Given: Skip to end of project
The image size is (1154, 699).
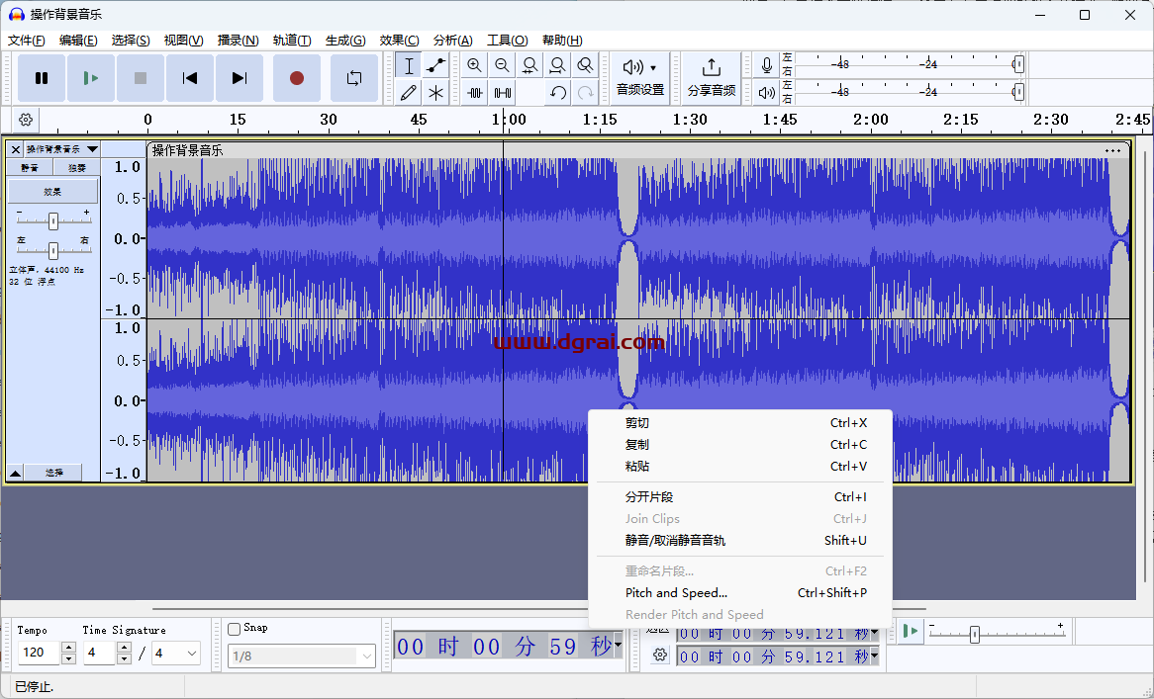Looking at the screenshot, I should pos(240,78).
